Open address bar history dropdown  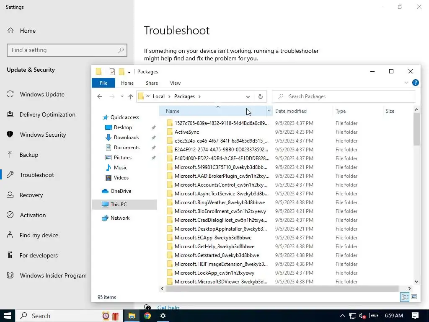(248, 96)
